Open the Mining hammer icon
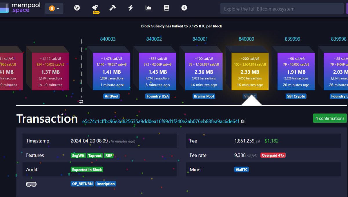348x197 pixels. (113, 8)
